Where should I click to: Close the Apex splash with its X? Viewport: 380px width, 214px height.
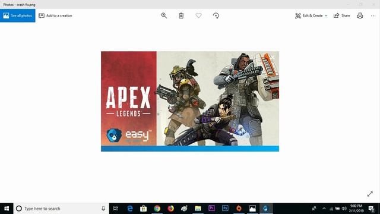tap(272, 58)
